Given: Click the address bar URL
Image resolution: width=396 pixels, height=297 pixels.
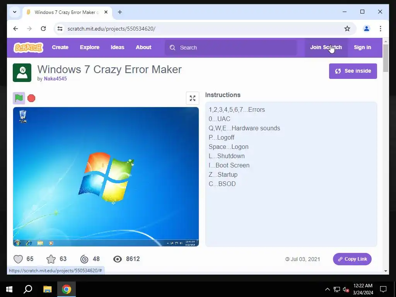Looking at the screenshot, I should click(111, 29).
